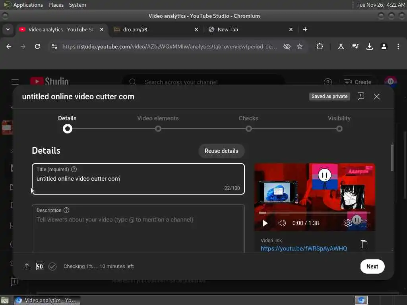The width and height of the screenshot is (407, 305).
Task: Click the SD processing status icon
Action: click(40, 266)
